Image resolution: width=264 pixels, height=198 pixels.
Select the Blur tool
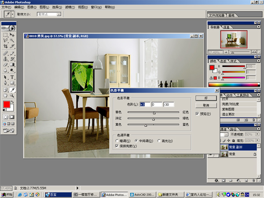(x=5, y=70)
